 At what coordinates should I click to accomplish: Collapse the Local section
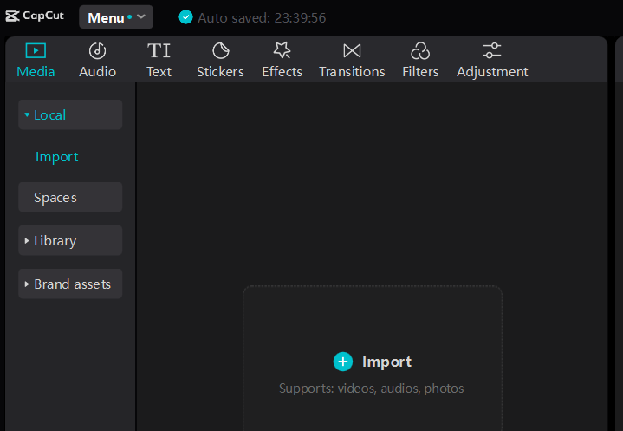70,115
